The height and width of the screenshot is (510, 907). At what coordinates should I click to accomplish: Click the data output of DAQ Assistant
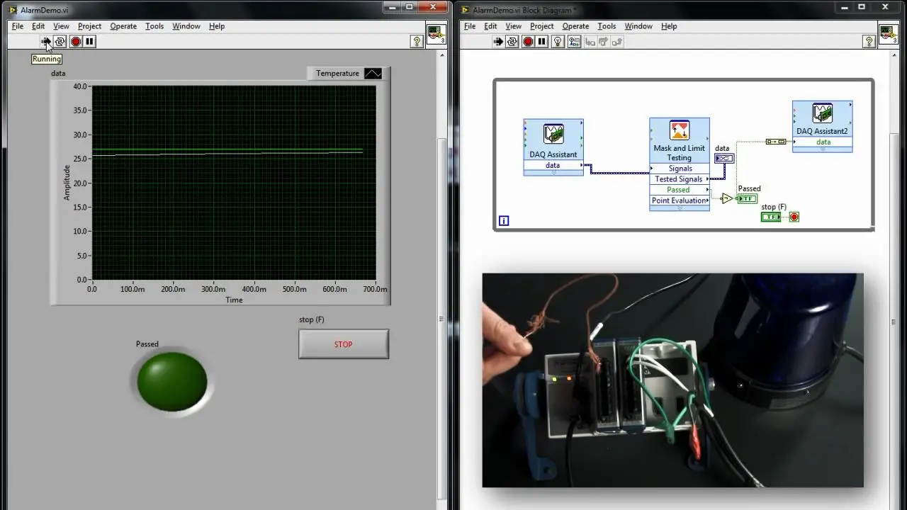[x=553, y=165]
